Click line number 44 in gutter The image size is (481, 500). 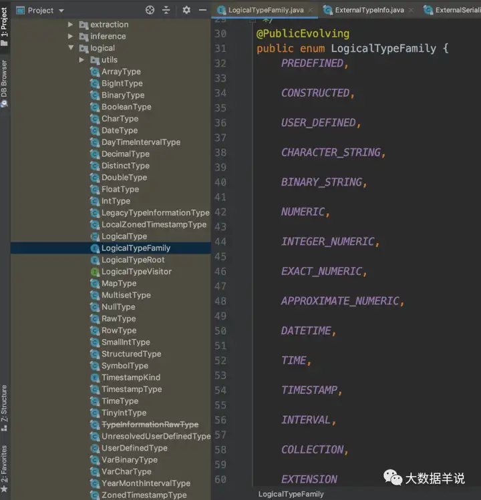tap(220, 242)
